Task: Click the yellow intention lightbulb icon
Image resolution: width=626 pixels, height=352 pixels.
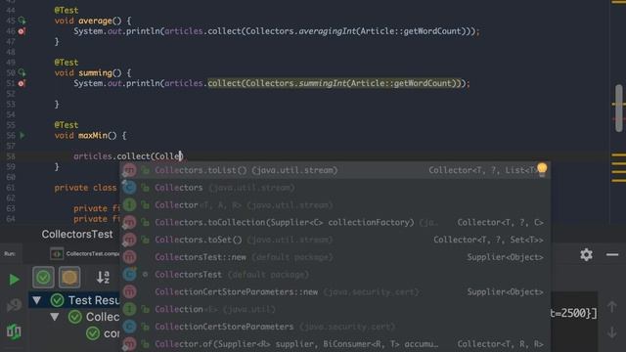Action: point(542,169)
